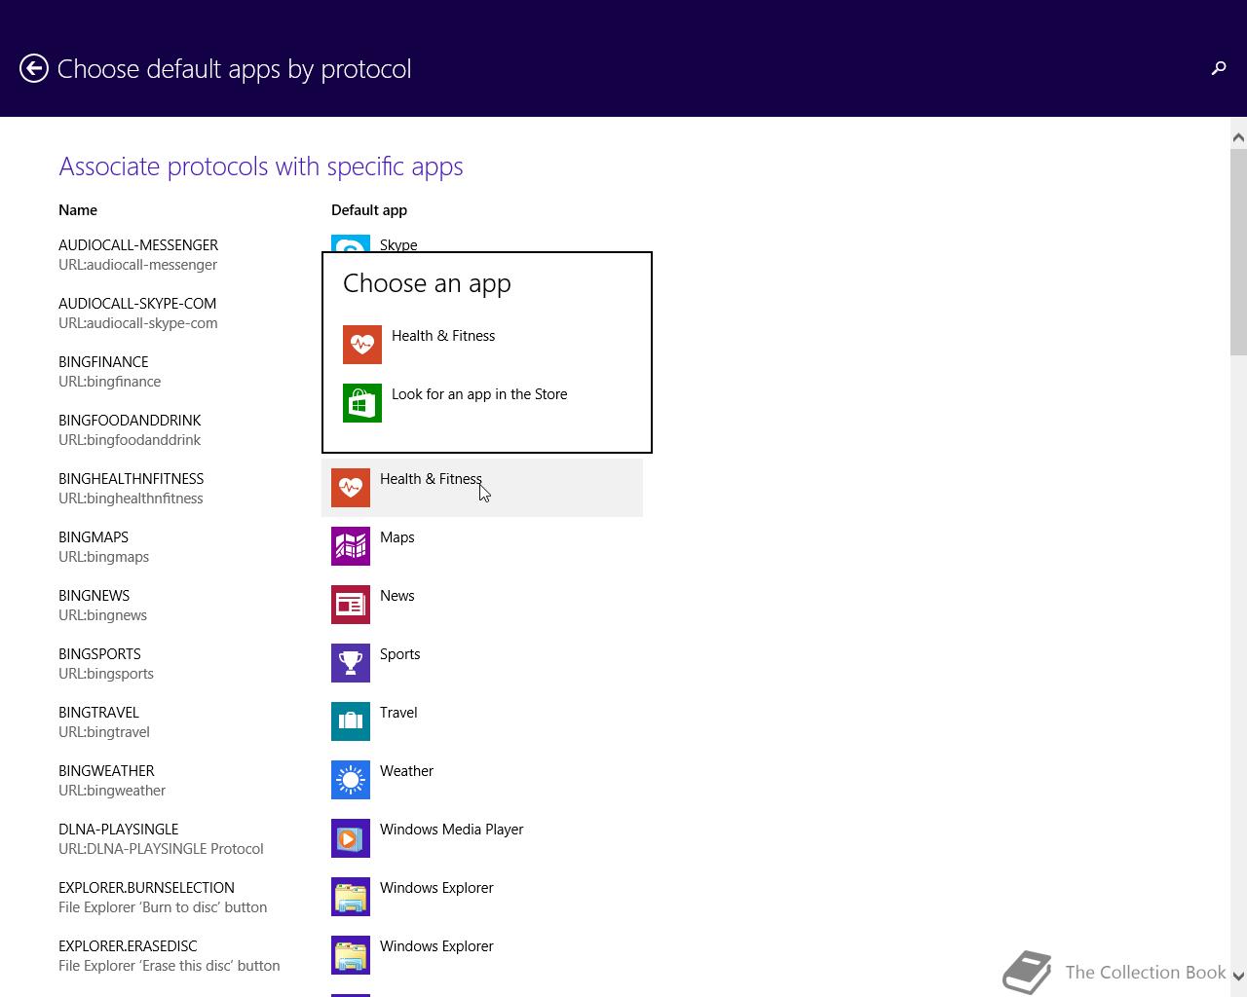Click the URL:audiocall-skype-com description
1247x997 pixels.
pyautogui.click(x=138, y=323)
